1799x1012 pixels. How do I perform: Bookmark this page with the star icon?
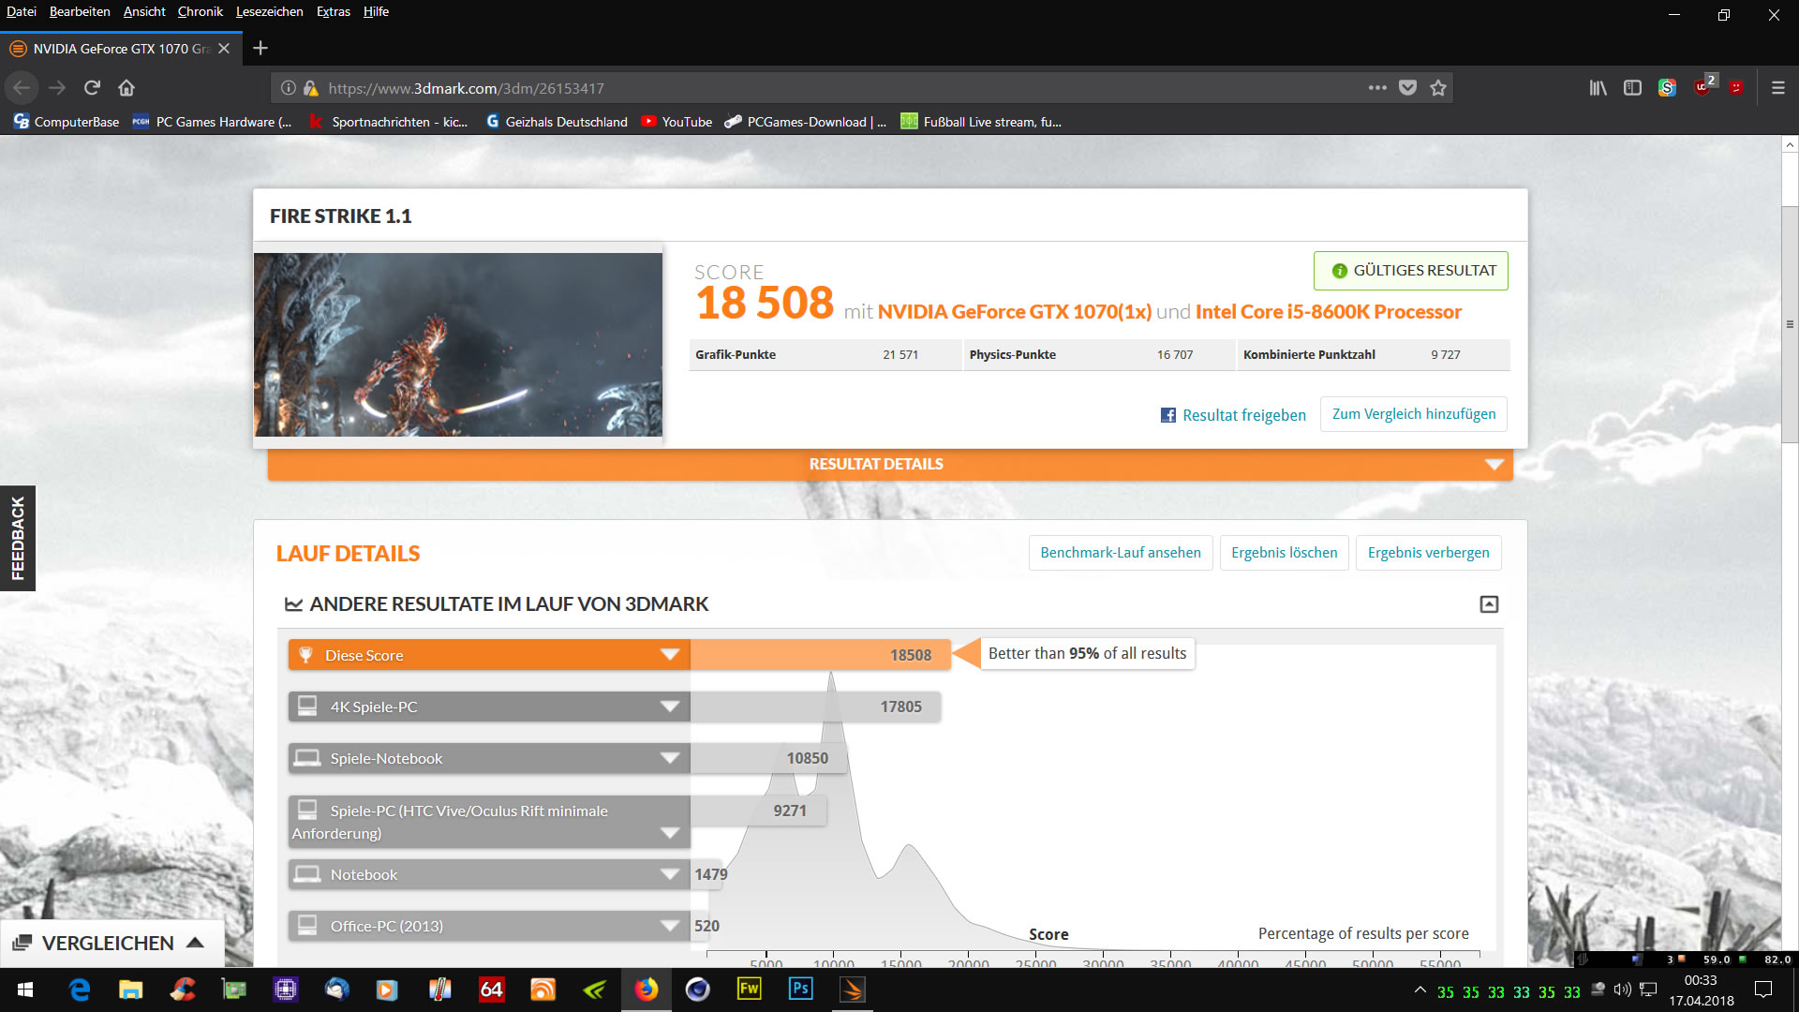1438,88
